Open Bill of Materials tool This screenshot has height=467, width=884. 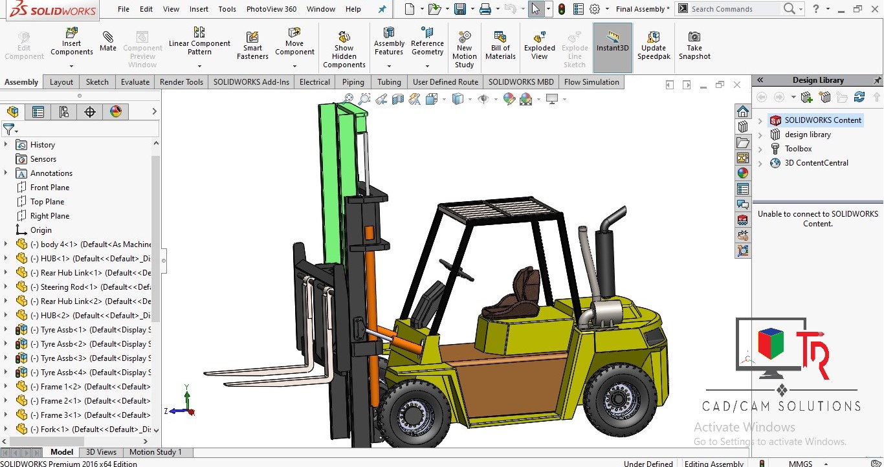pyautogui.click(x=500, y=45)
